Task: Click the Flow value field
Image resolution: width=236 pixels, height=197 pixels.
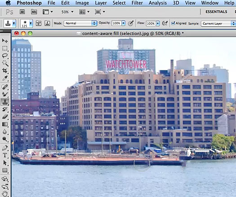Action: (151, 23)
